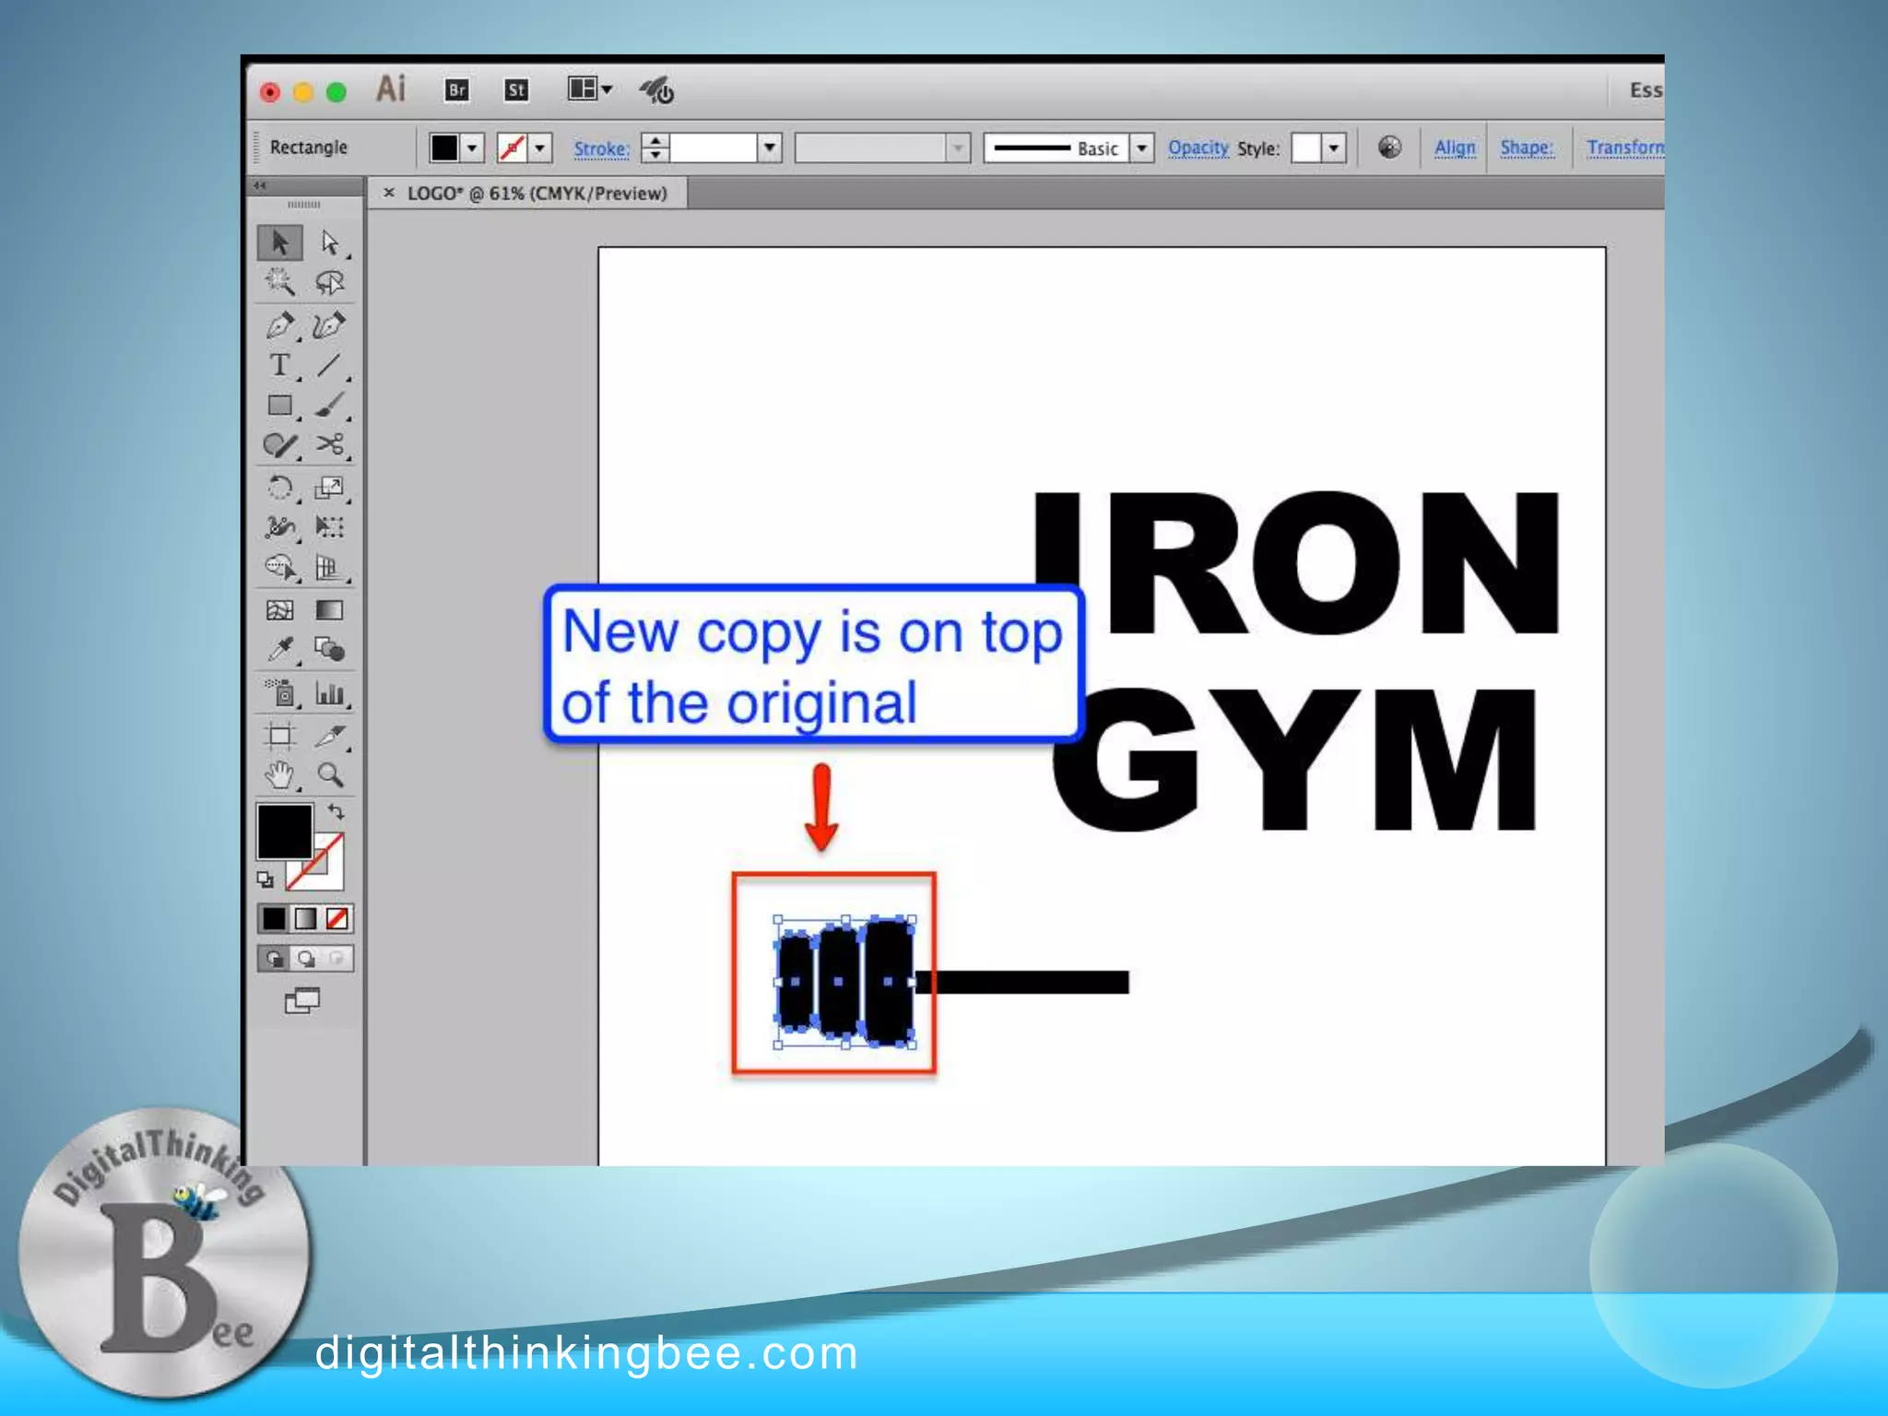Open the Opacity panel link
The image size is (1888, 1416).
tap(1198, 147)
